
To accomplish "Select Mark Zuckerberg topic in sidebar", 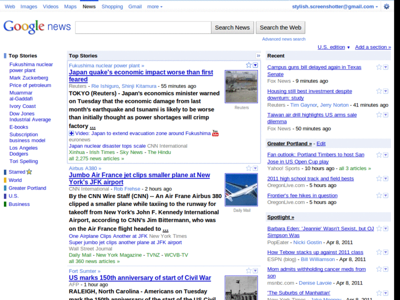I will [29, 78].
